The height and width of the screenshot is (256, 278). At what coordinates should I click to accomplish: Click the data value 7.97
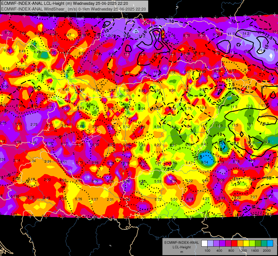[254, 197]
